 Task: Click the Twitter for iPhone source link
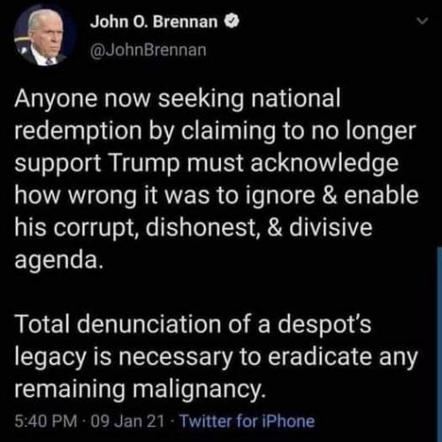[247, 421]
